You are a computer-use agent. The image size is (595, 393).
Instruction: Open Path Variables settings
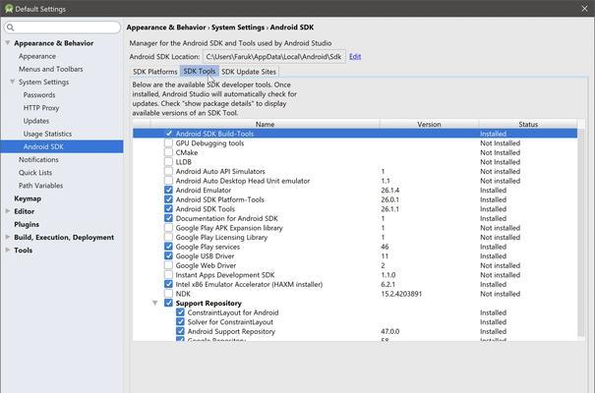pos(40,186)
